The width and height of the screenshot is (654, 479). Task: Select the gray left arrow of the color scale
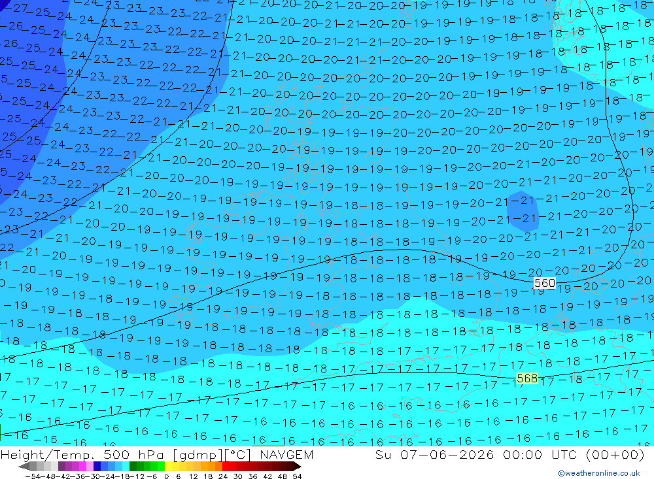[x=24, y=467]
